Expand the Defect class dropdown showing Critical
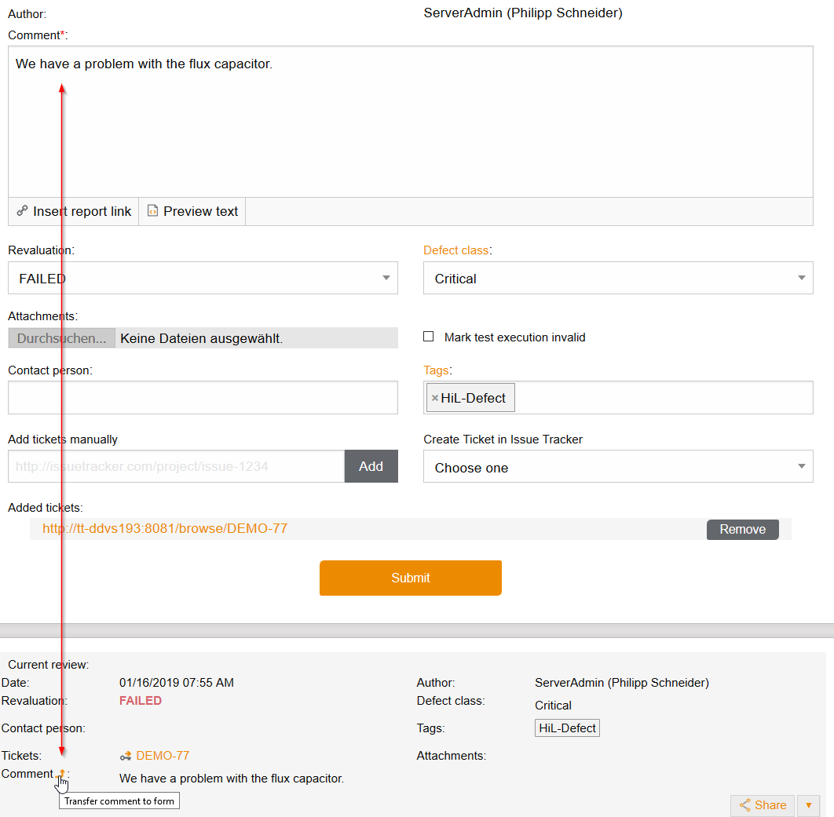834x817 pixels. coord(617,278)
